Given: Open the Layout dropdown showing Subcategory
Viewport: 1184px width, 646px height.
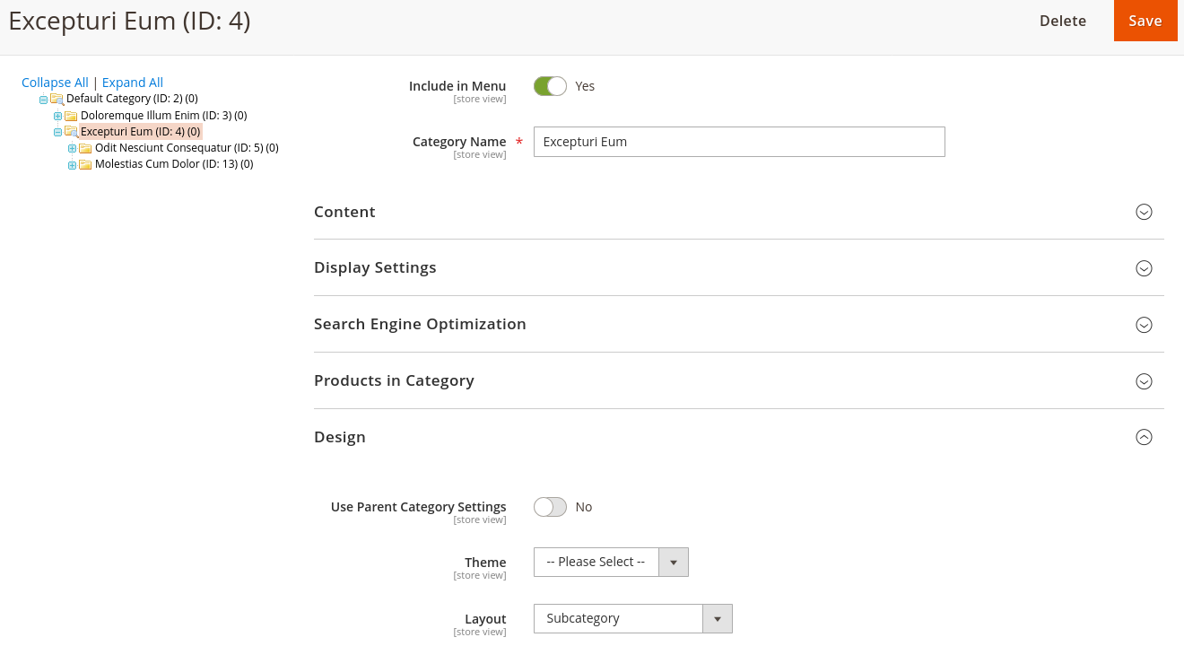Looking at the screenshot, I should tap(632, 618).
